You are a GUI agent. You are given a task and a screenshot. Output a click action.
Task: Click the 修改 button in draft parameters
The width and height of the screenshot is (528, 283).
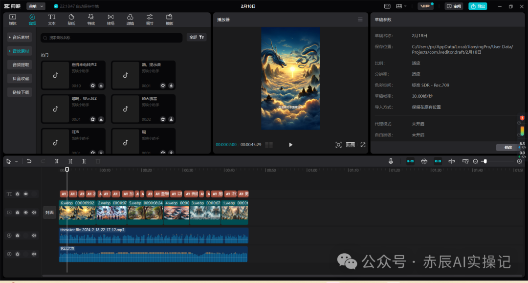508,148
